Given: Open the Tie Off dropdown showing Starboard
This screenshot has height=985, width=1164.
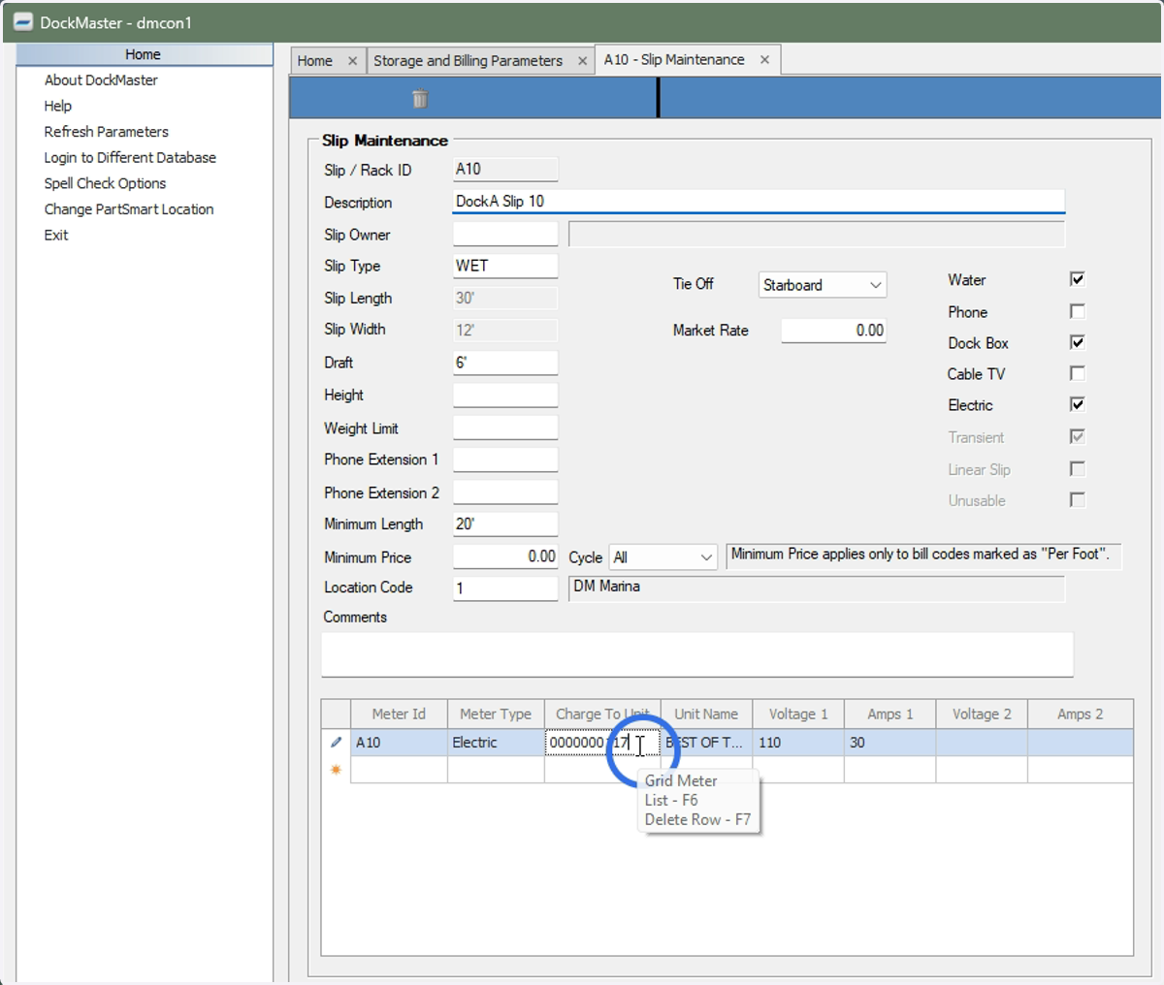Looking at the screenshot, I should [x=823, y=285].
